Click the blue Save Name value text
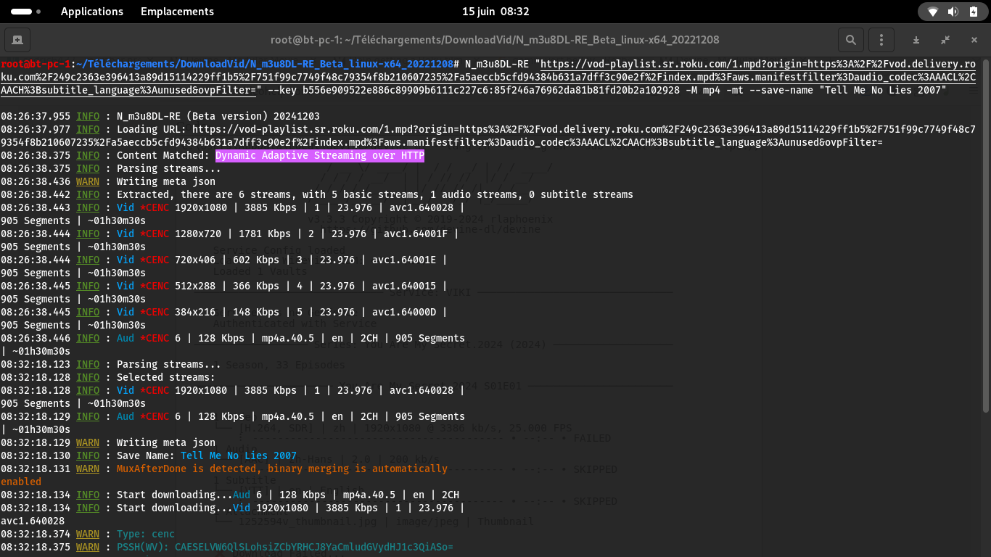This screenshot has width=991, height=557. click(x=239, y=455)
